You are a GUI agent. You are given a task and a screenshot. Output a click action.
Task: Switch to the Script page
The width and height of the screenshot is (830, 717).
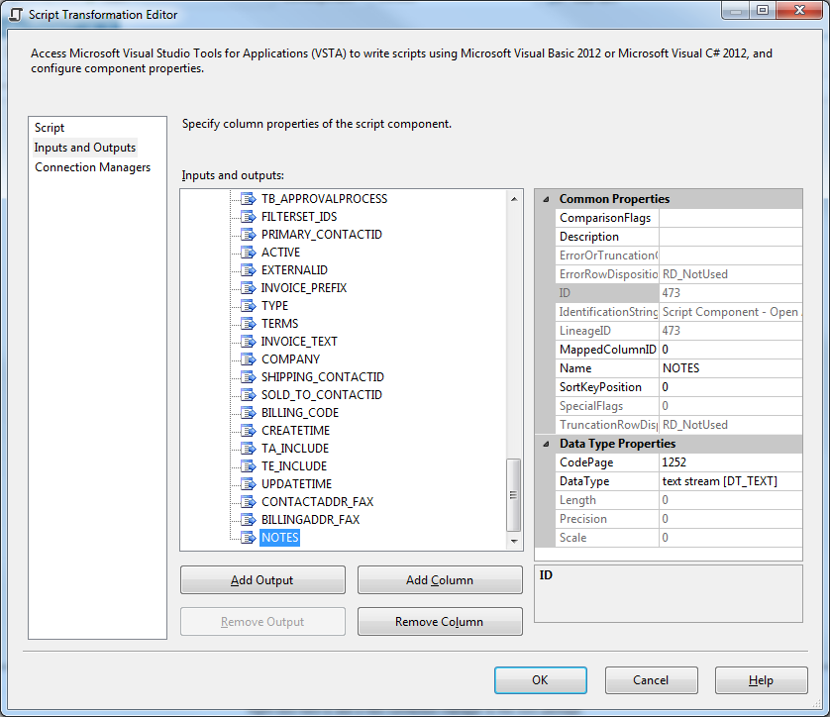(x=49, y=127)
